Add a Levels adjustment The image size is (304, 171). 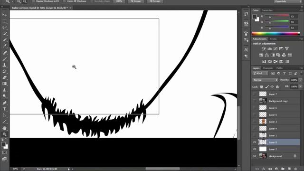[270, 48]
